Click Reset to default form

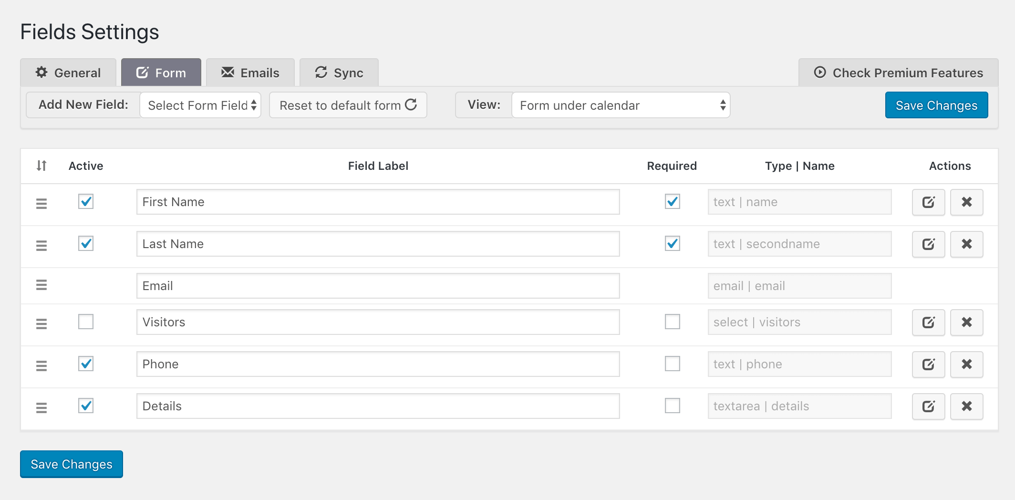point(348,105)
